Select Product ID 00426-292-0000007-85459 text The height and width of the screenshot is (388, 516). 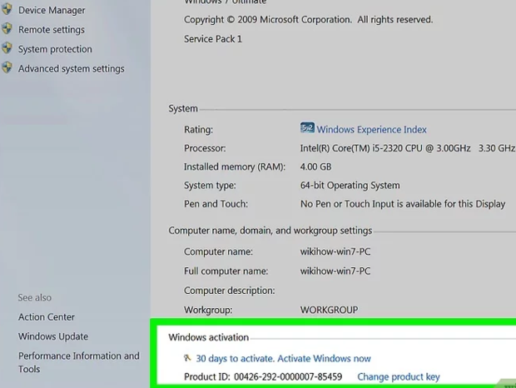click(263, 377)
